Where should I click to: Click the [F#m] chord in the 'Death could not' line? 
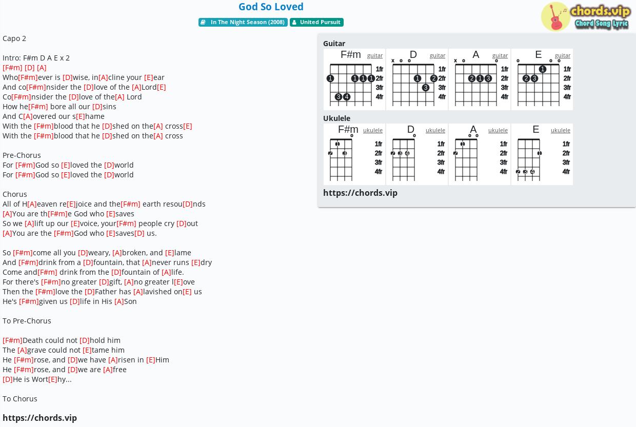point(12,340)
